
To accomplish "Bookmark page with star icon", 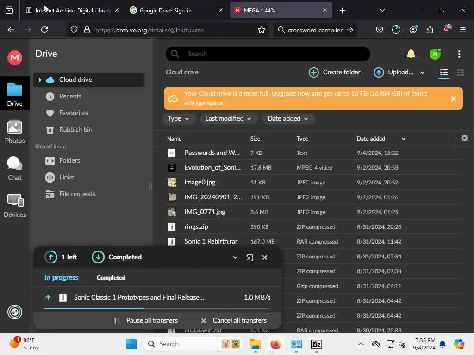I will (262, 30).
